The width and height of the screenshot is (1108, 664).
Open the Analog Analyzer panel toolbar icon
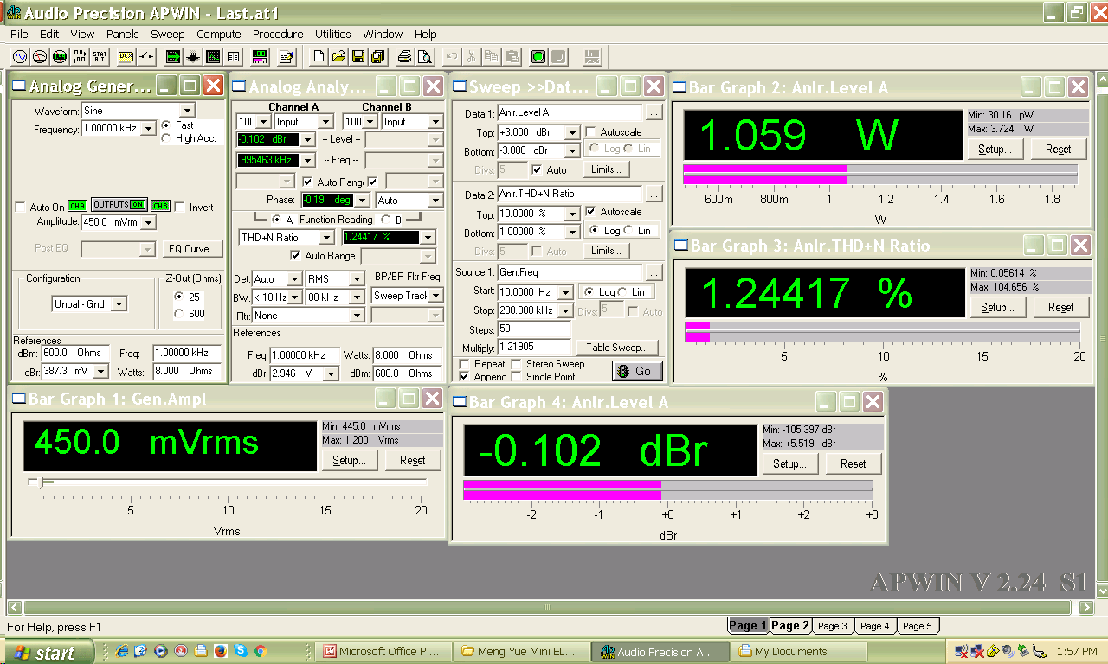coord(40,56)
